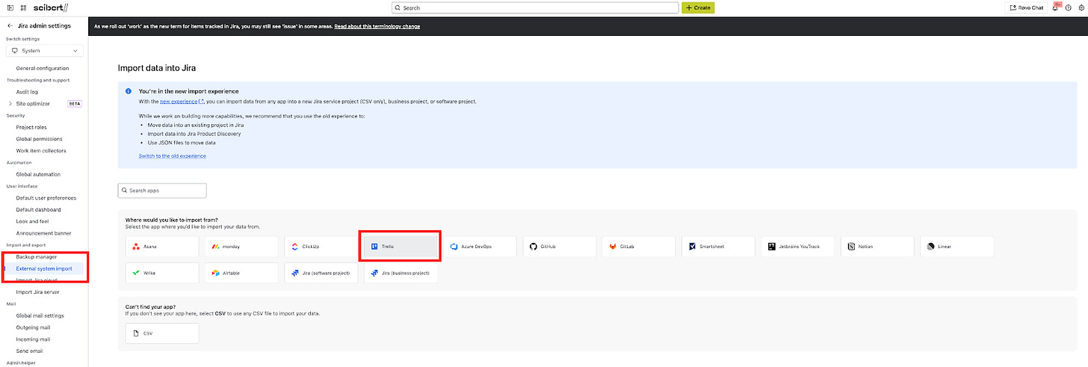Open the help question mark icon
Screen dimensions: 1088x367
click(x=1068, y=7)
